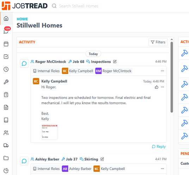Open the vendors truck icon in the sidebar

(x=6, y=145)
